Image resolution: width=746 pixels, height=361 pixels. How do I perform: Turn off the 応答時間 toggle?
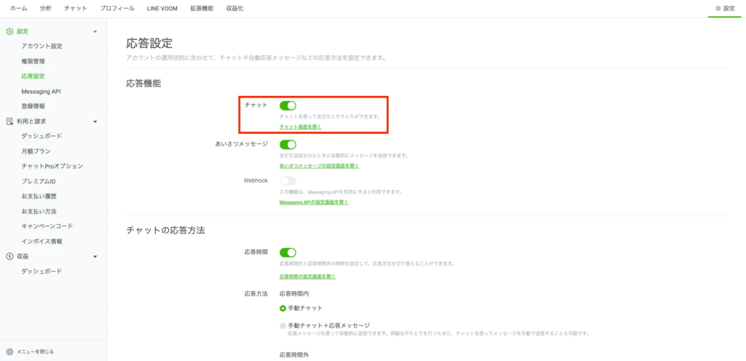(288, 253)
